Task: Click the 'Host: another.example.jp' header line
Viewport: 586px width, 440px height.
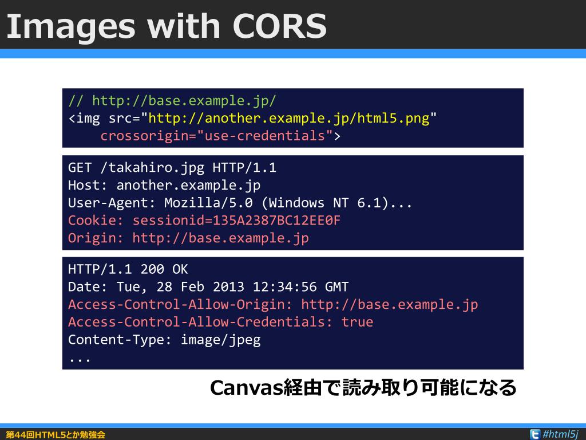Action: point(164,185)
